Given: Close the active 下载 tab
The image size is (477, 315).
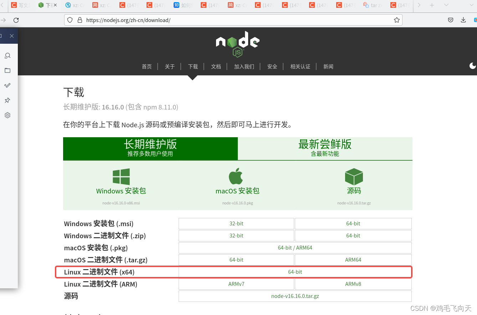Looking at the screenshot, I should pyautogui.click(x=55, y=5).
